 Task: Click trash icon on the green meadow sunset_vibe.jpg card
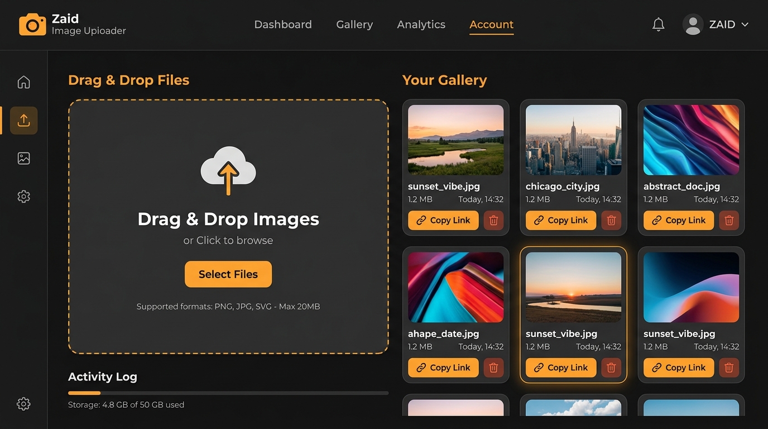coord(493,220)
